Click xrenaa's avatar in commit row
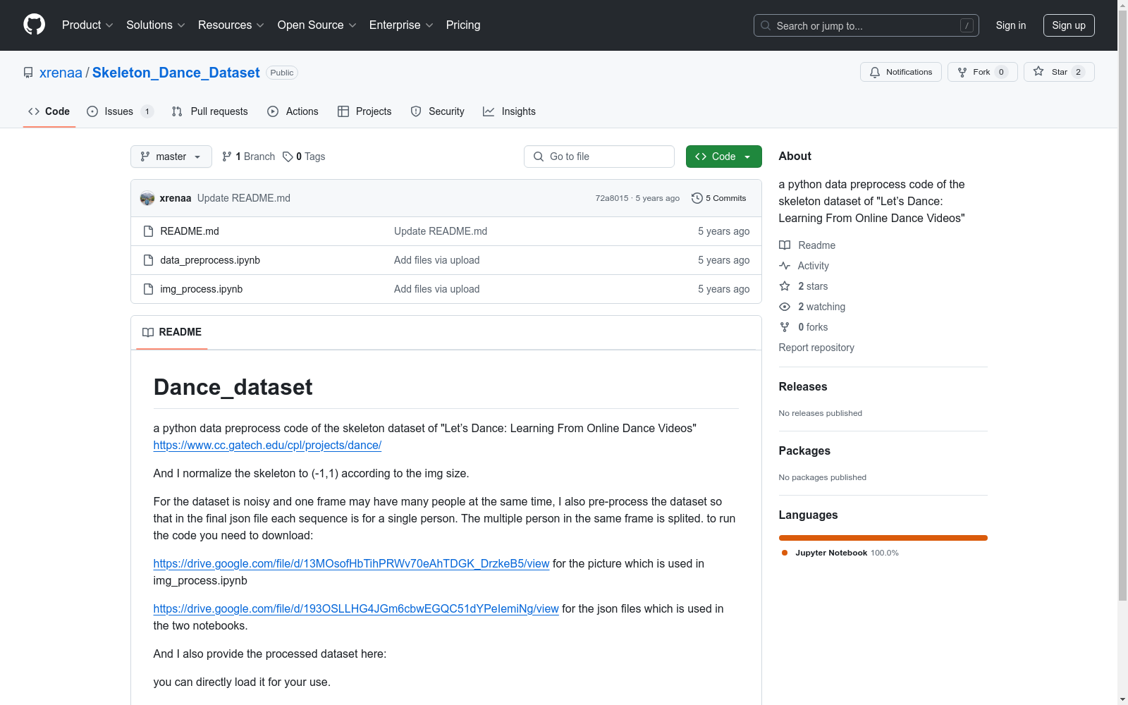 [x=147, y=198]
